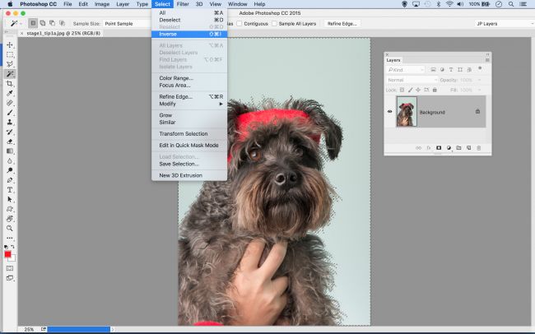Click the red foreground color swatch
The height and width of the screenshot is (334, 535).
click(8, 254)
